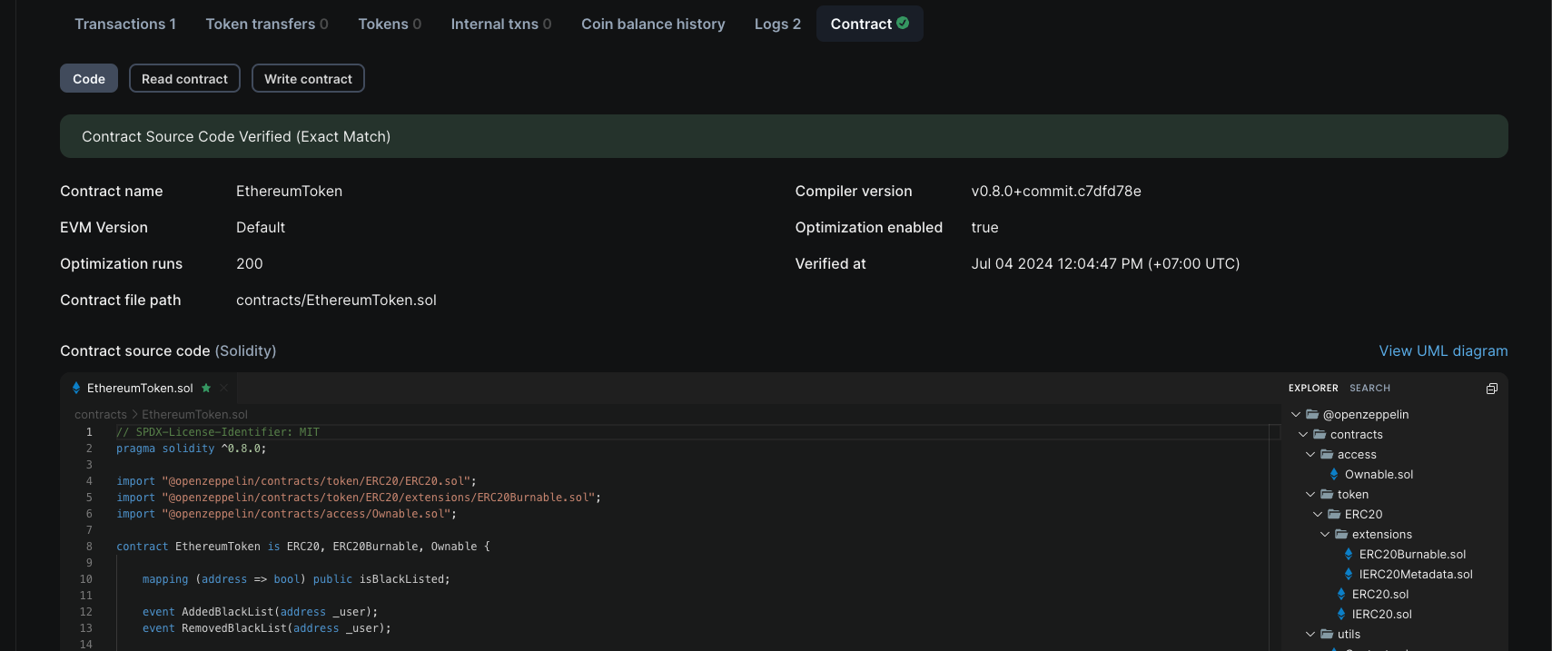Screen dimensions: 1552x651
Task: Collapse the access folder chevron
Action: click(x=1310, y=454)
